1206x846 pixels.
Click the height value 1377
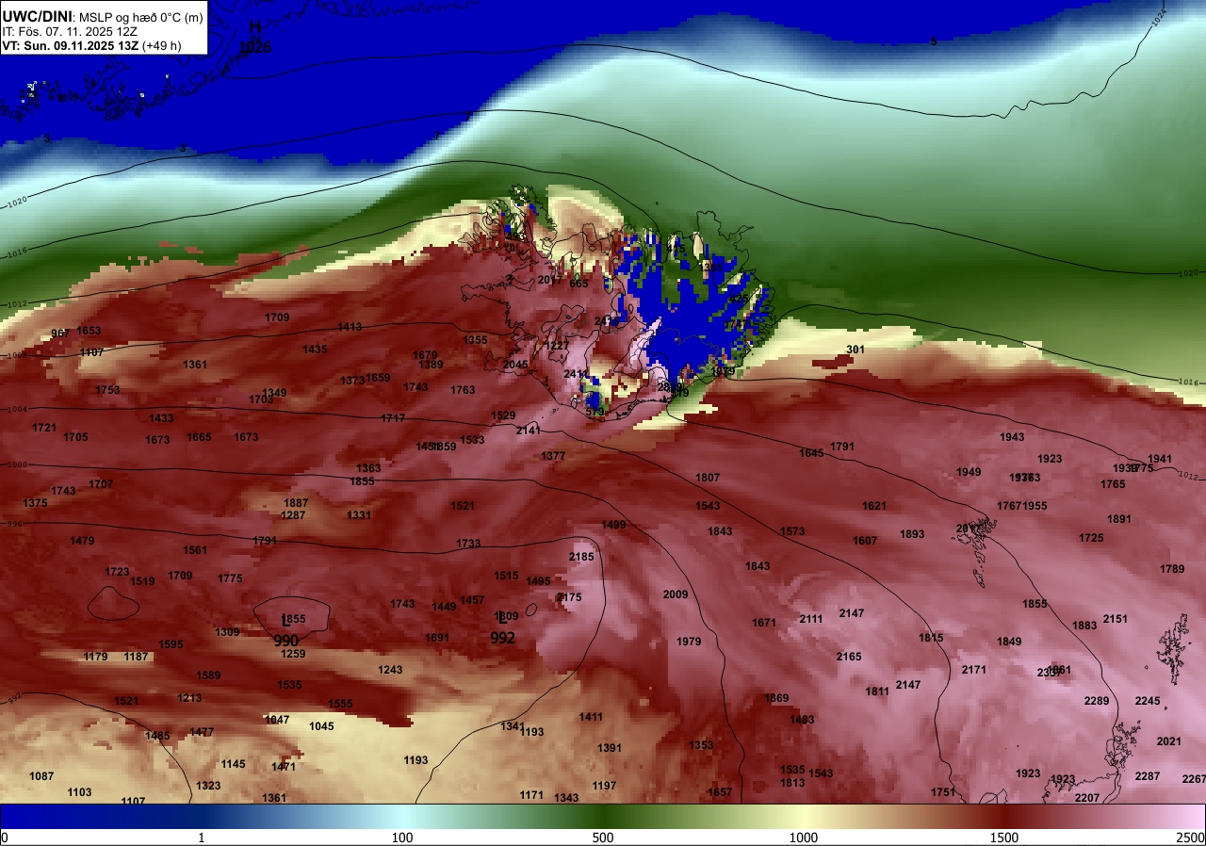click(553, 456)
